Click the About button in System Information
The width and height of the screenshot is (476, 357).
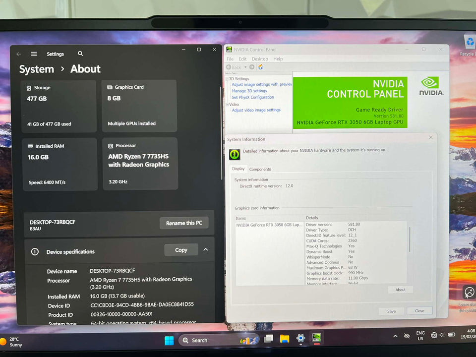400,290
